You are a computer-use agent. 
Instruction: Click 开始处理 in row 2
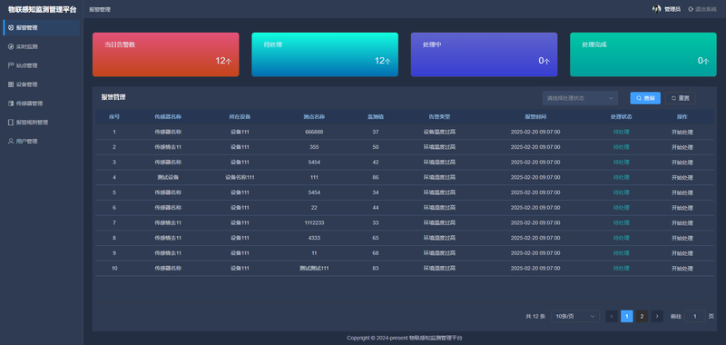[x=682, y=147]
